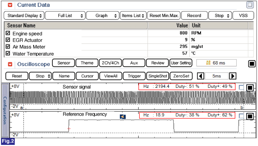Click the Sensor signal black square icon
Image resolution: width=258 pixels, height=146 pixels.
click(x=250, y=88)
